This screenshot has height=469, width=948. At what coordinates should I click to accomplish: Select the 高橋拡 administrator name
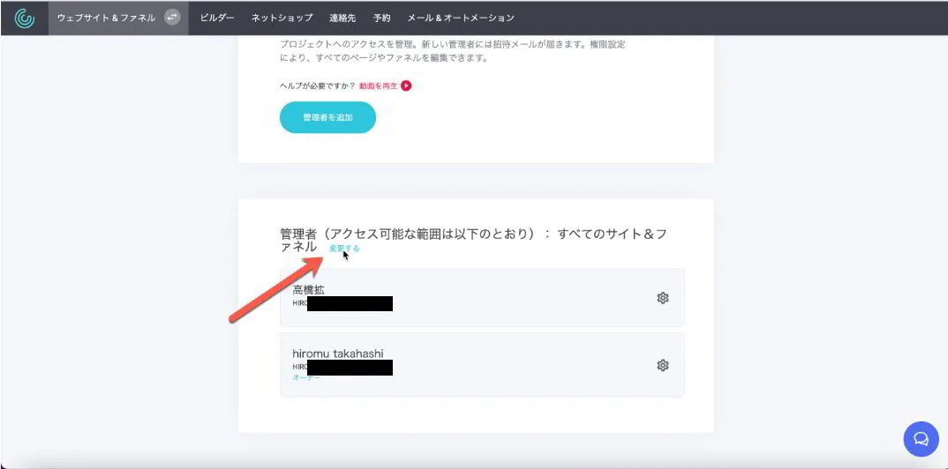pos(310,289)
